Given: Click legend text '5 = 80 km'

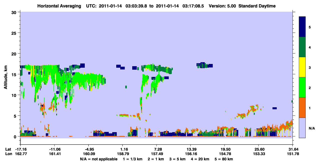Looking at the screenshot, I should 224,159.
